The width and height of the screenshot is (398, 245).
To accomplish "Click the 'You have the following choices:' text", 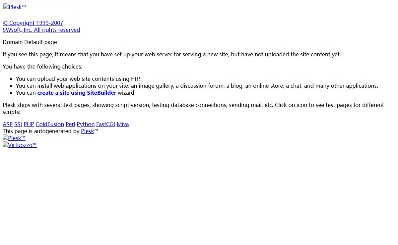I will click(42, 67).
